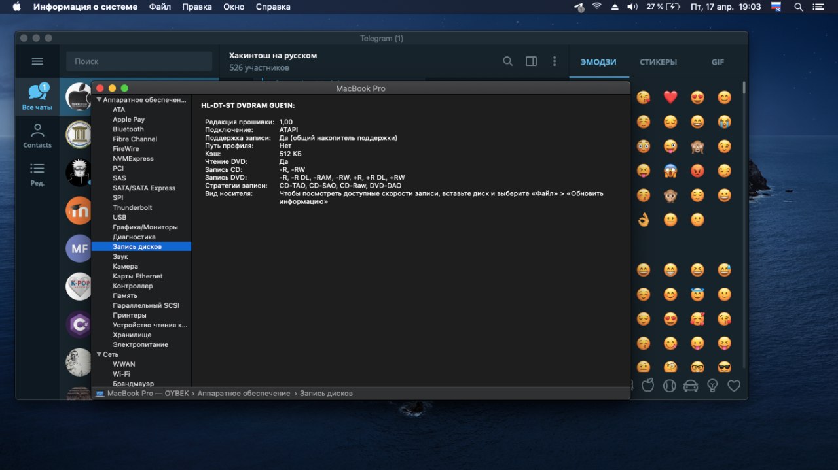Select NVMExpress in hardware list
838x470 pixels.
(133, 159)
